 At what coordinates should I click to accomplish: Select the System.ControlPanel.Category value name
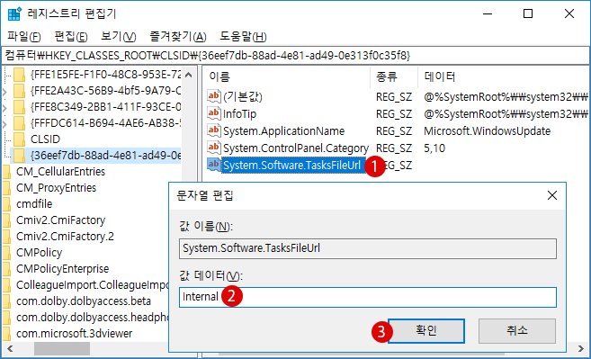click(x=296, y=148)
